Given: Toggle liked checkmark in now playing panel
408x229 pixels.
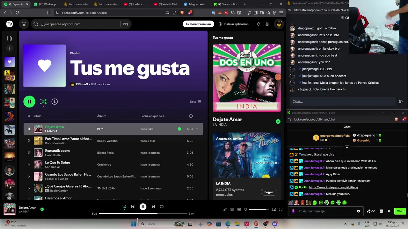Looking at the screenshot, I should [x=278, y=121].
